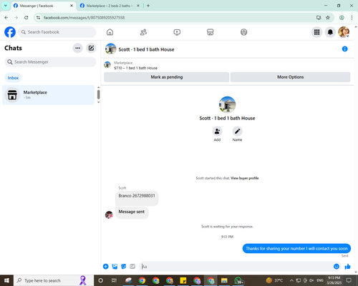This screenshot has height=286, width=358.
Task: Click the taskbar search box
Action: [54, 280]
